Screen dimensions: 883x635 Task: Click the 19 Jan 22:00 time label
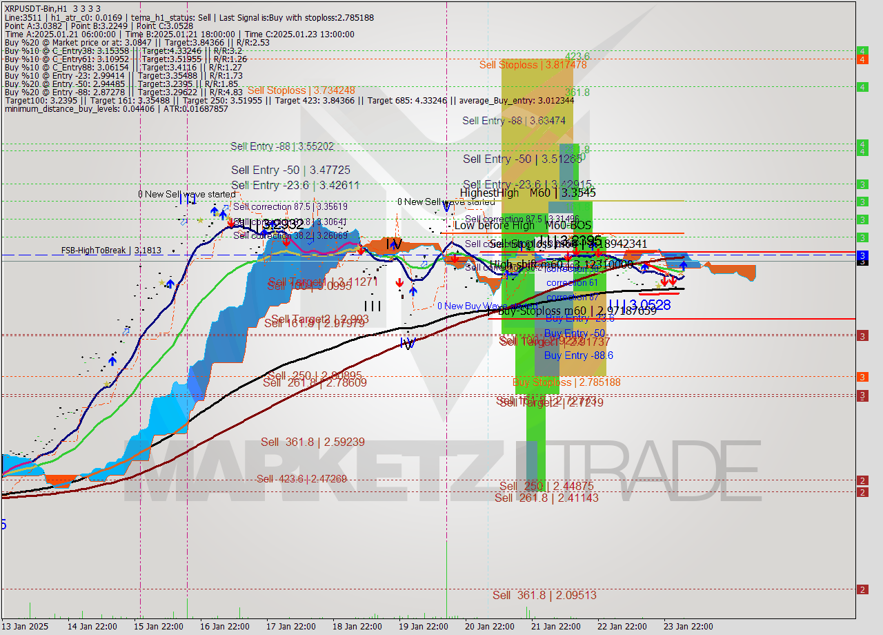(x=425, y=627)
